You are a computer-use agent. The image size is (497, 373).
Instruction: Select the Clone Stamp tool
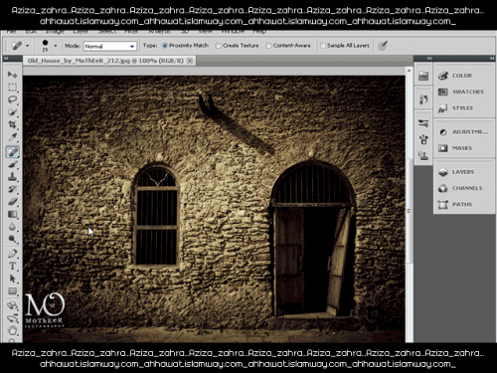tap(13, 177)
